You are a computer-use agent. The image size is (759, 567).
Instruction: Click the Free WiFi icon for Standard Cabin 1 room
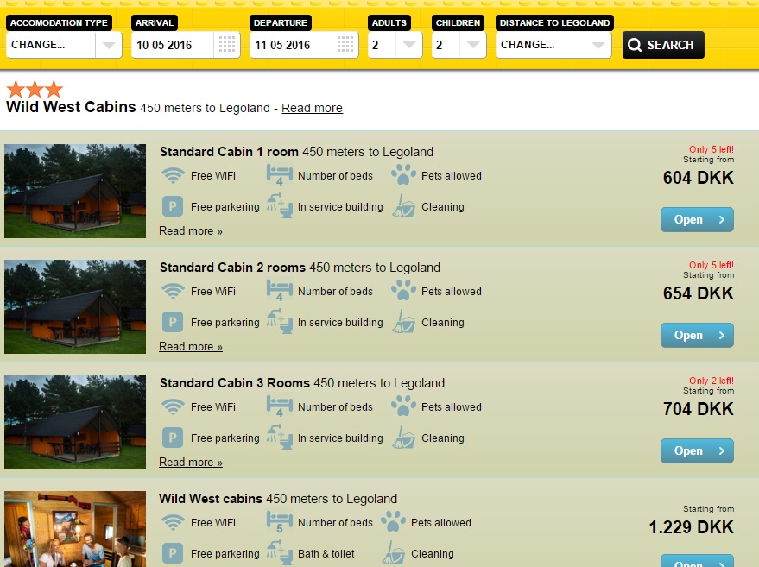173,175
